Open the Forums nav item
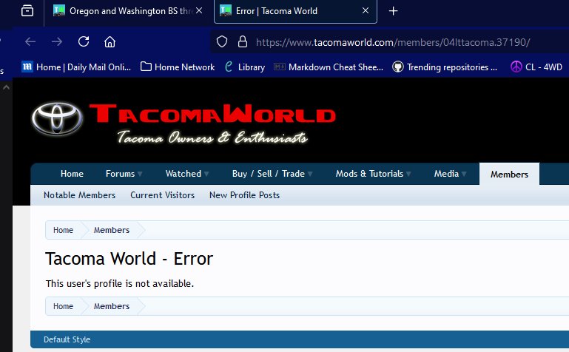This screenshot has width=569, height=352. (x=120, y=174)
